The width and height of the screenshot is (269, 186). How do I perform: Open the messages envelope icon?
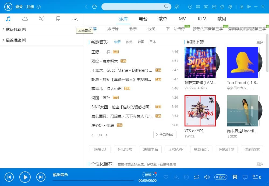point(214,7)
